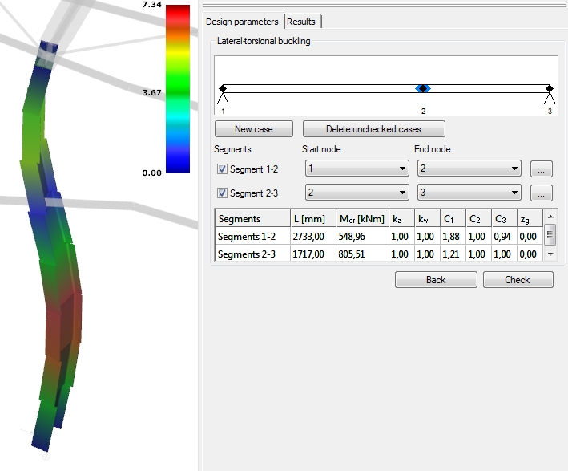Click the 3.67 legend middle value

point(151,92)
